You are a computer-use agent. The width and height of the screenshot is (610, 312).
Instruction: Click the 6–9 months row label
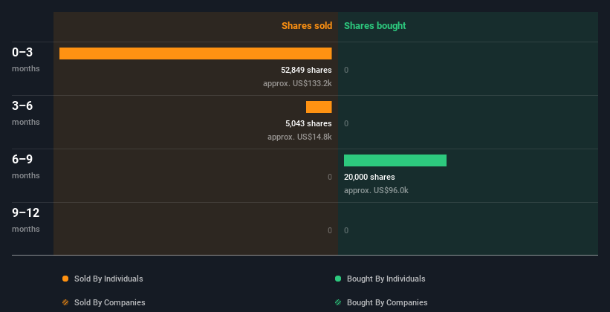26,166
